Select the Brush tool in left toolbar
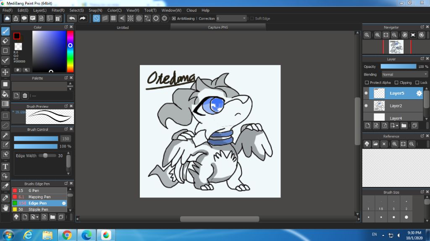 tap(5, 31)
